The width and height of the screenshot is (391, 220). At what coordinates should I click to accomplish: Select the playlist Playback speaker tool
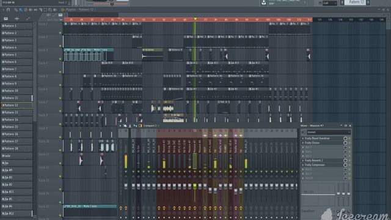pos(55,10)
